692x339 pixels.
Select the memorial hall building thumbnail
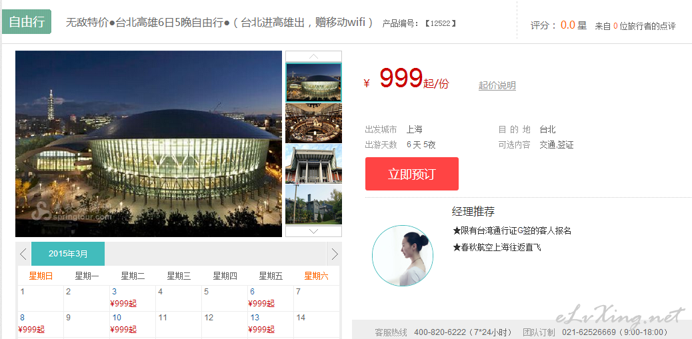pyautogui.click(x=313, y=164)
